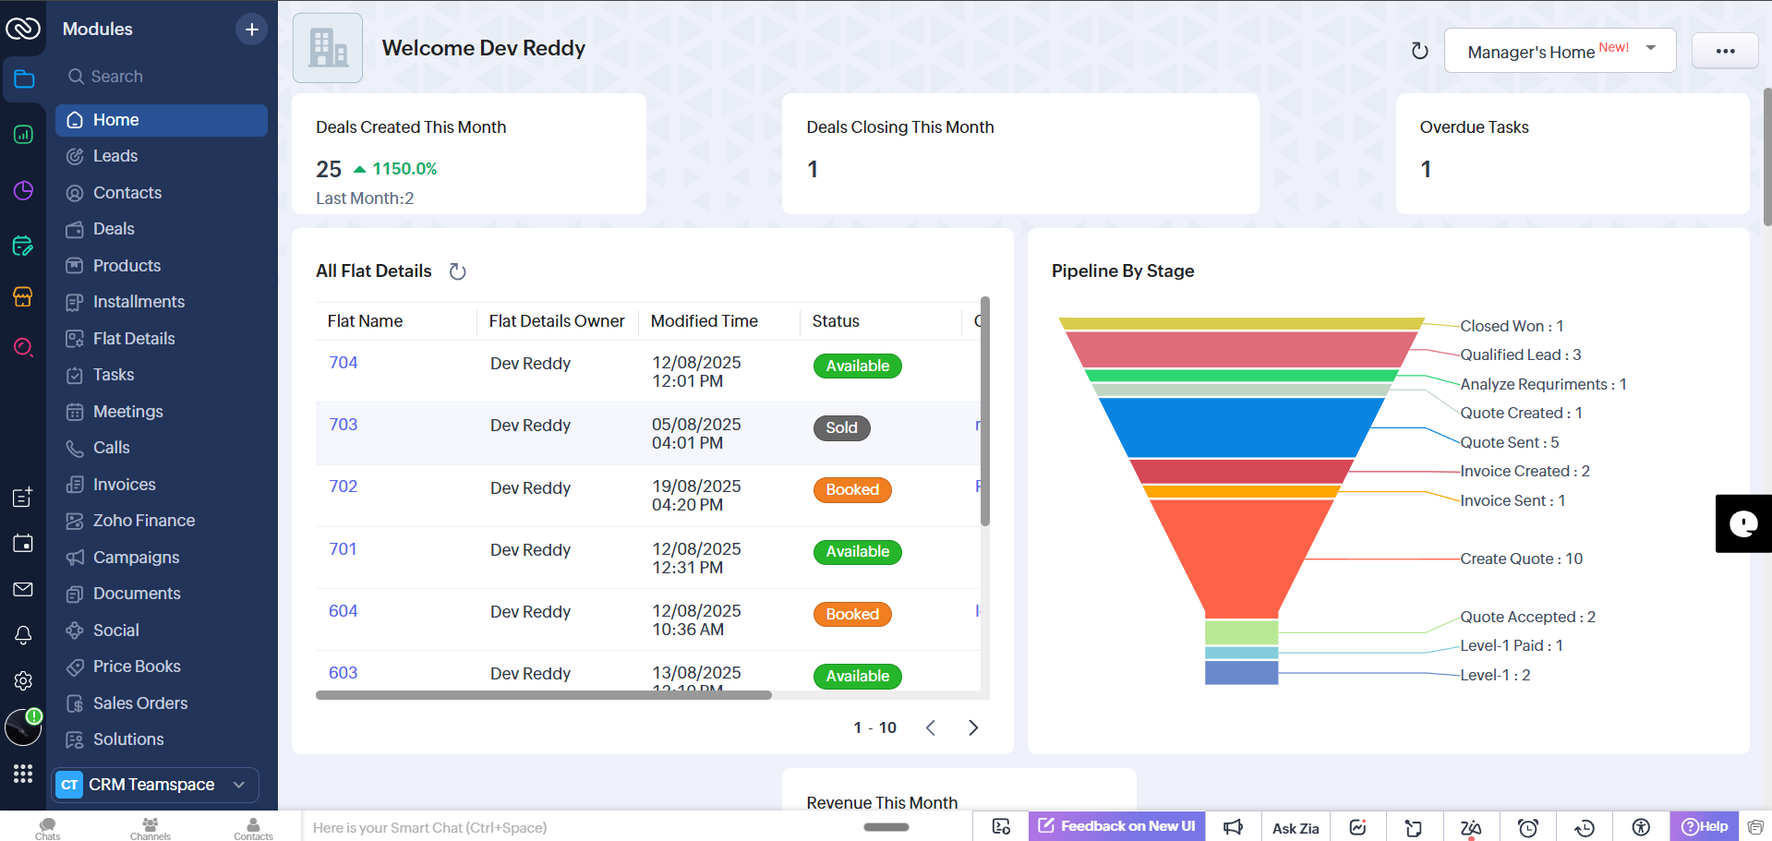Open the Leads module
This screenshot has height=841, width=1772.
[x=115, y=156]
